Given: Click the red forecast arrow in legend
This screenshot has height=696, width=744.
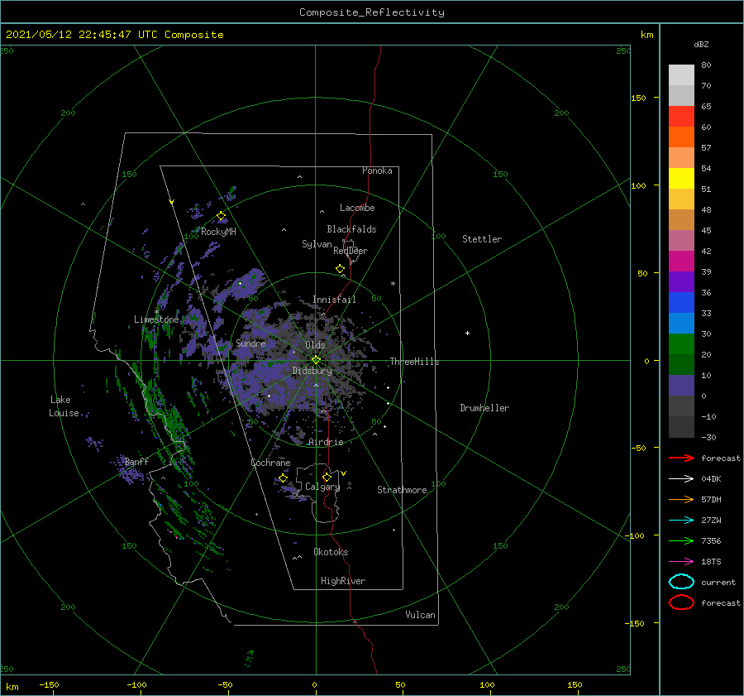Looking at the screenshot, I should 681,458.
